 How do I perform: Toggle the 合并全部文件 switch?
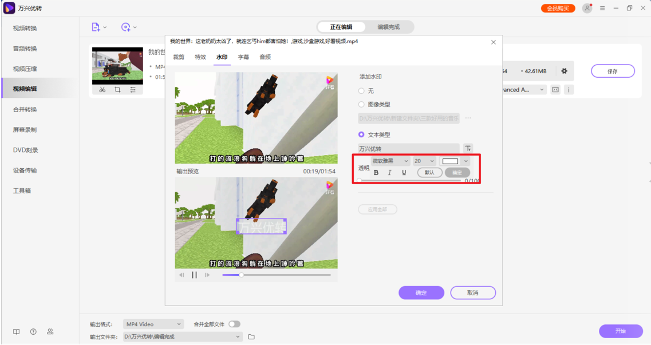(234, 324)
